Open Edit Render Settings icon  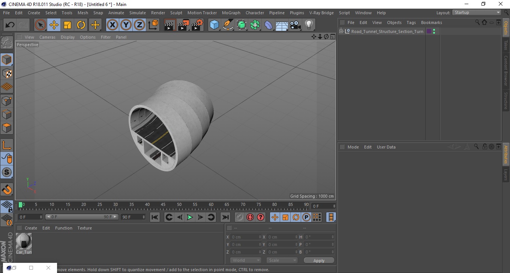197,25
